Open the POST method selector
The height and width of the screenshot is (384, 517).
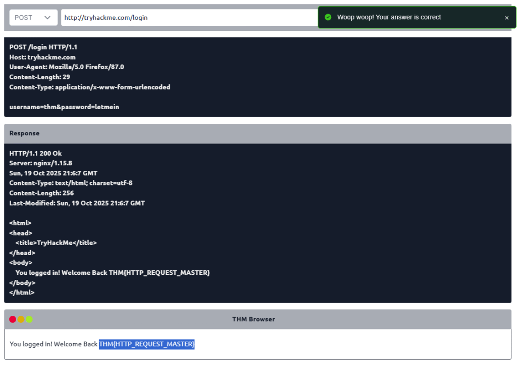pos(33,18)
